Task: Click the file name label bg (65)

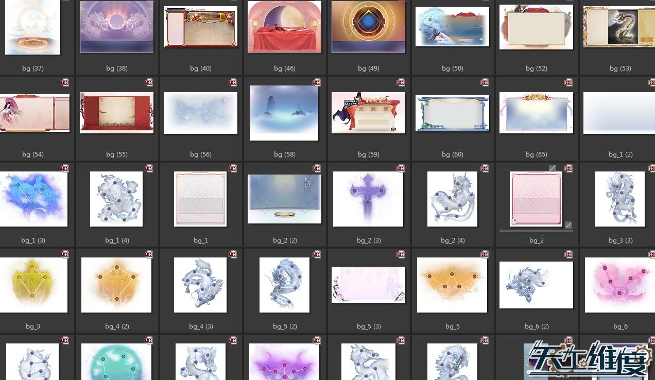Action: coord(536,154)
